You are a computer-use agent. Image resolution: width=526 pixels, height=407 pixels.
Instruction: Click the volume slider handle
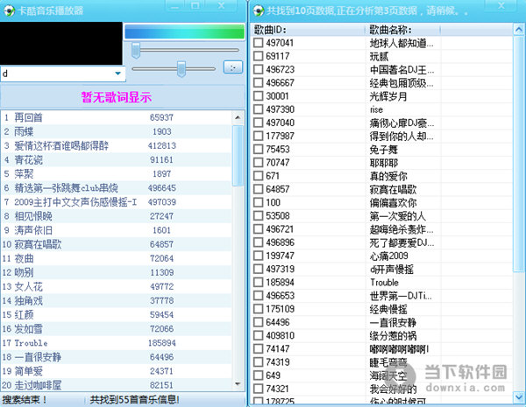[181, 68]
